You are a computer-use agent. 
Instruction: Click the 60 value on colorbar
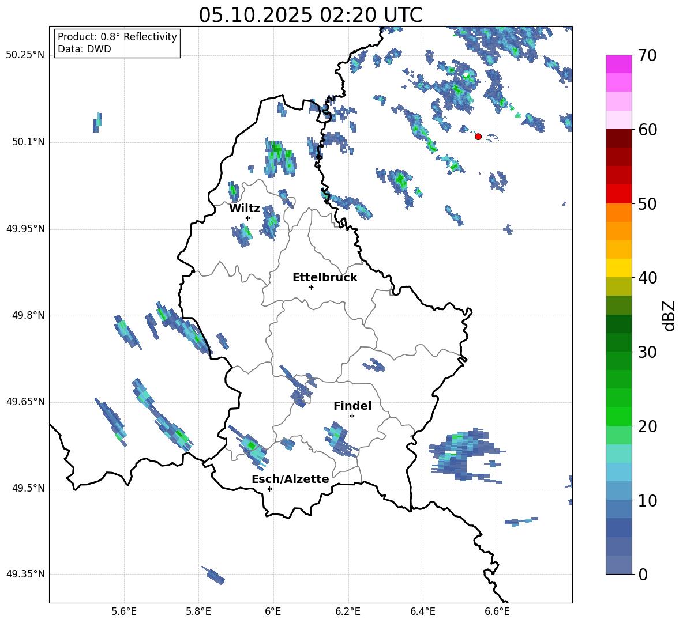pyautogui.click(x=647, y=130)
